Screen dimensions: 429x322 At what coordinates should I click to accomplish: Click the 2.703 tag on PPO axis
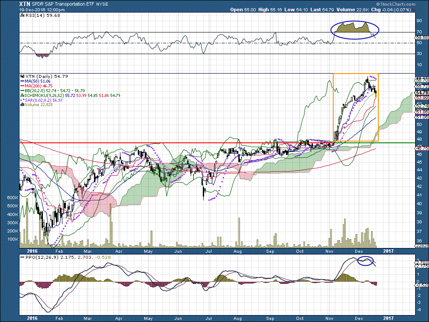pyautogui.click(x=422, y=262)
